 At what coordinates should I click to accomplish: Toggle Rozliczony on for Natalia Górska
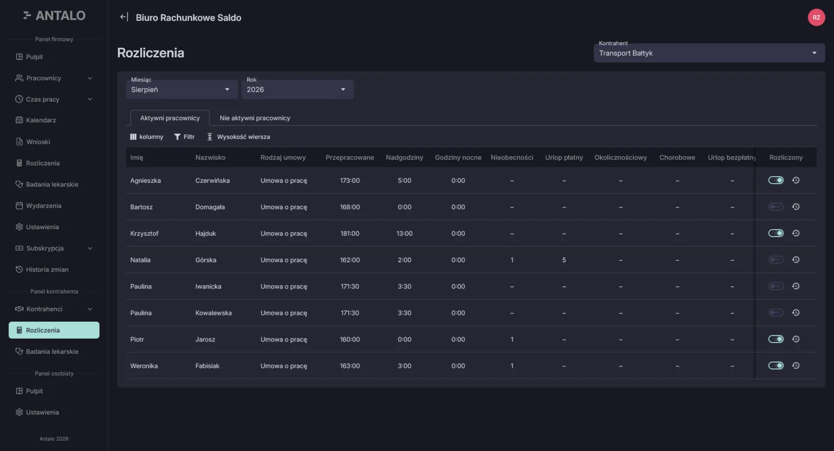click(x=776, y=260)
